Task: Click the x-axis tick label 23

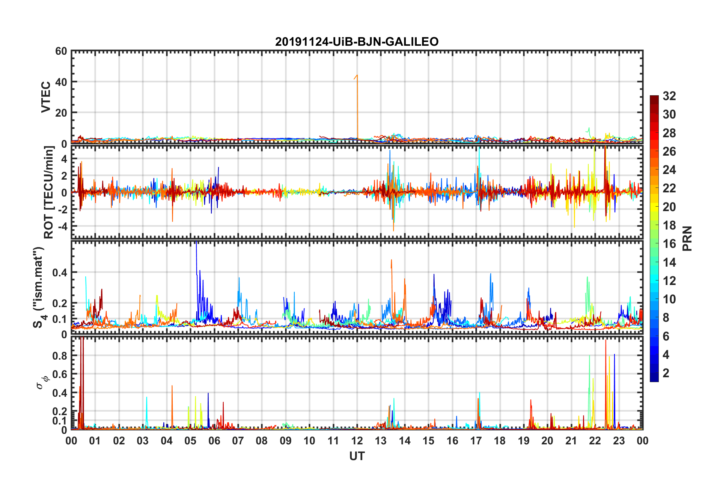Action: tap(619, 440)
